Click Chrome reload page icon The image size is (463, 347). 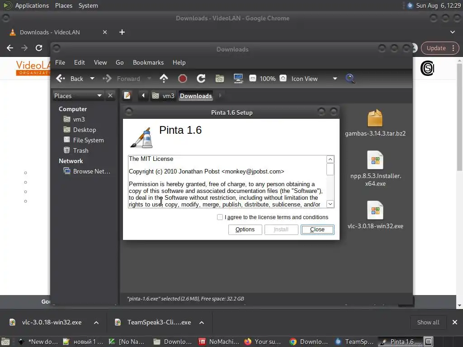(x=39, y=48)
